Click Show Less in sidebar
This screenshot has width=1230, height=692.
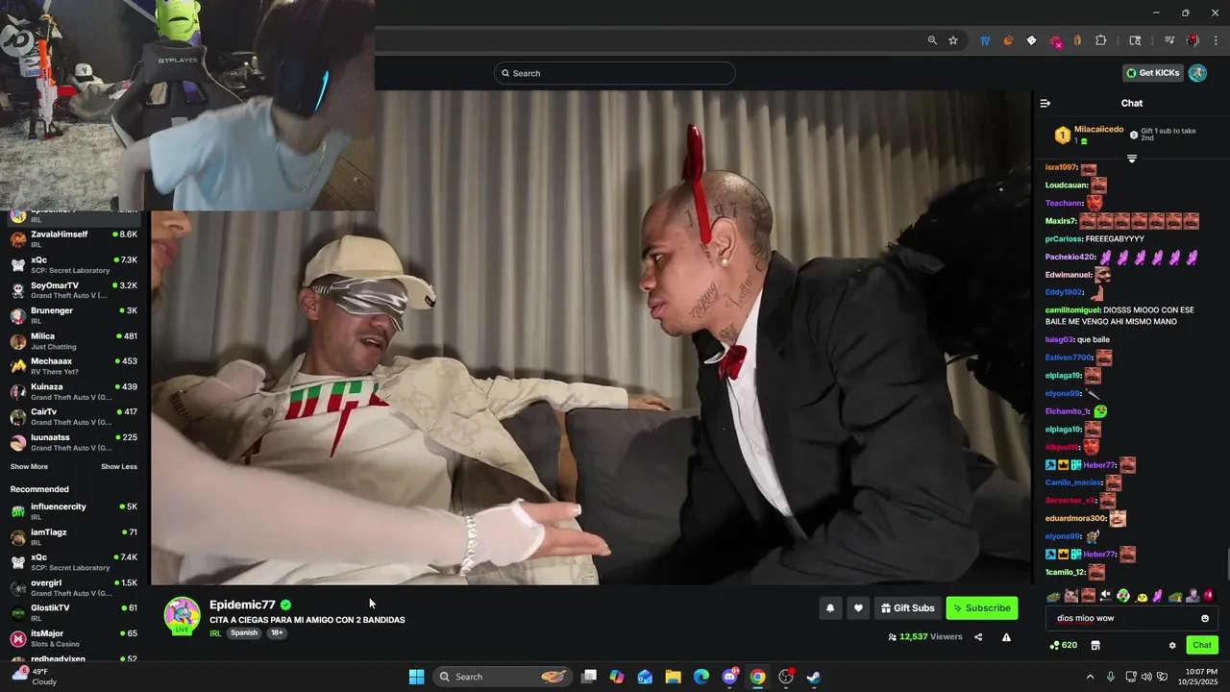click(x=119, y=467)
